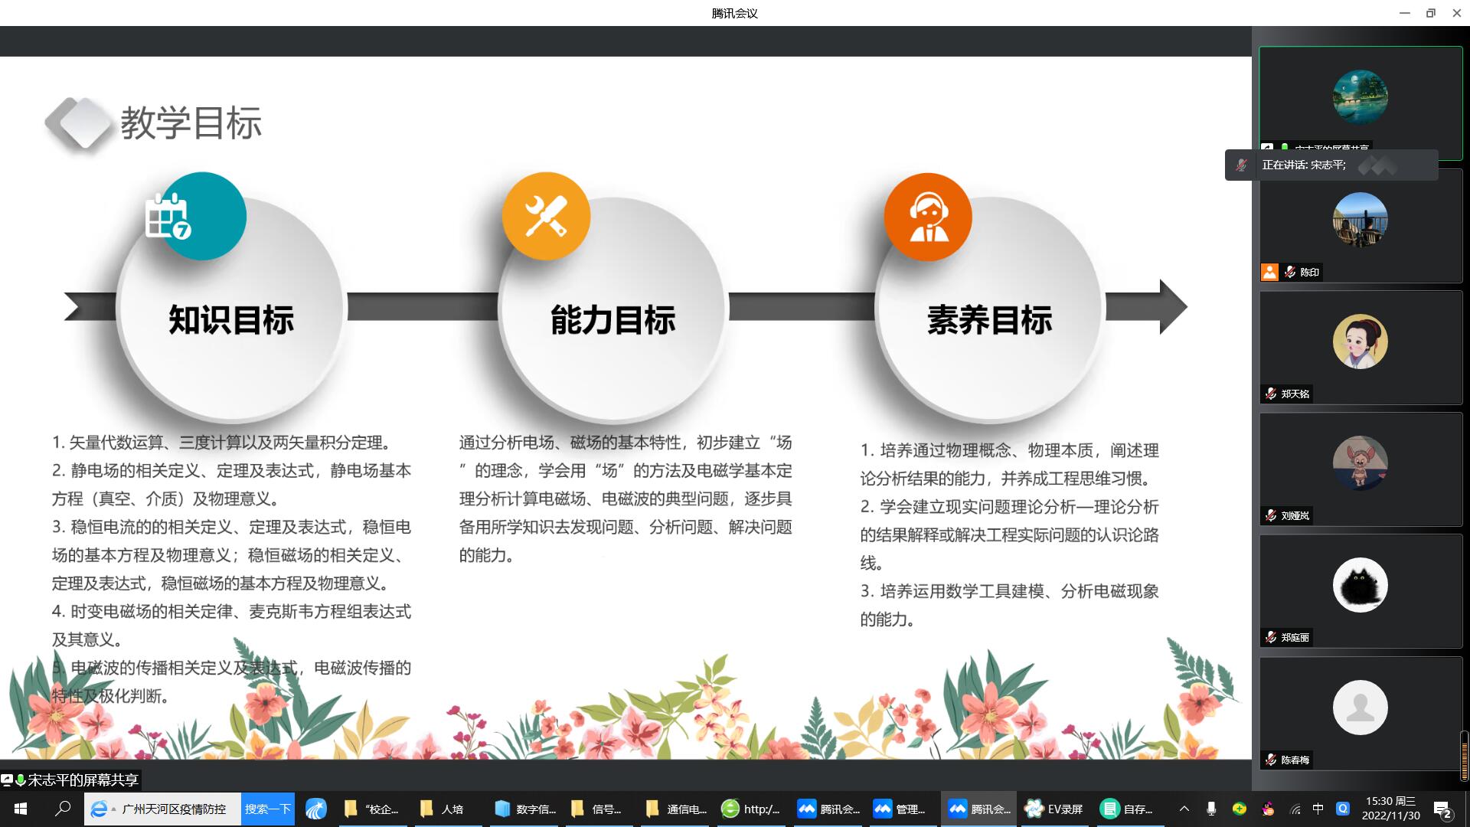The width and height of the screenshot is (1470, 827).
Task: Open Windows Start menu
Action: [21, 809]
